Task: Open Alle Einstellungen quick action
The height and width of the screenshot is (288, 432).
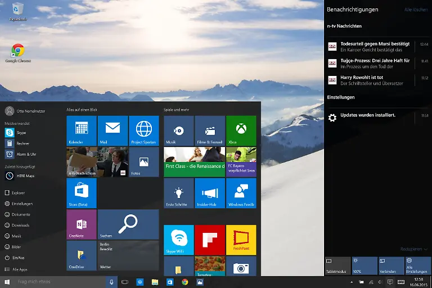Action: tap(418, 266)
